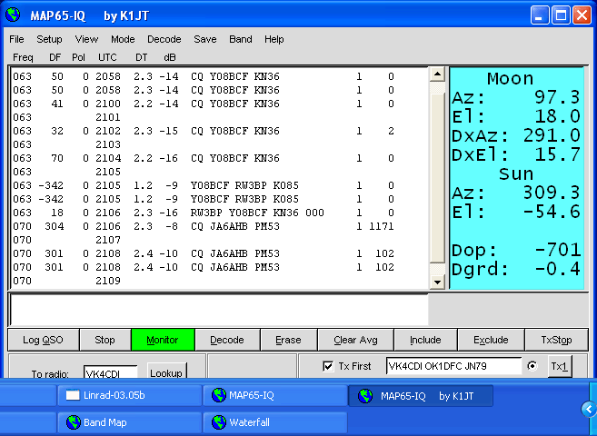Select the 2106 CQ JA6AHB PM53 line
Image resolution: width=597 pixels, height=436 pixels.
(x=204, y=226)
